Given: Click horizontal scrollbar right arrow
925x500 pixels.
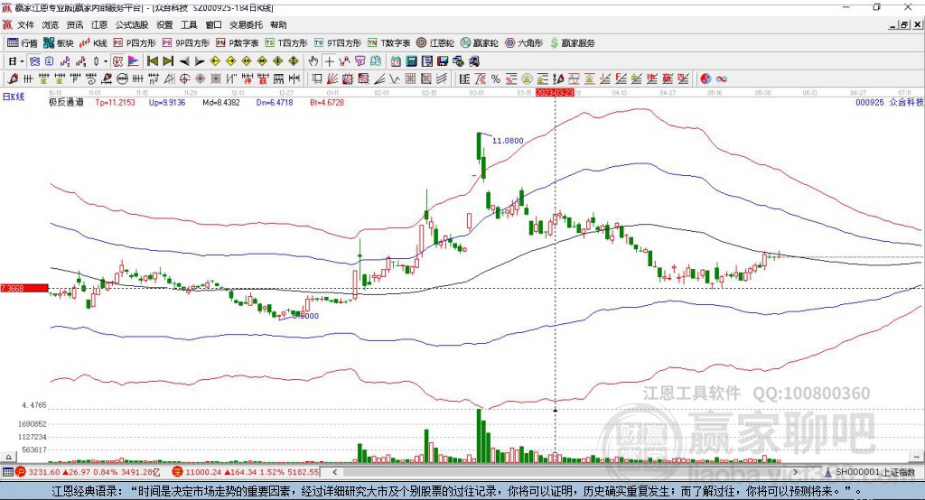Looking at the screenshot, I should tap(795, 472).
